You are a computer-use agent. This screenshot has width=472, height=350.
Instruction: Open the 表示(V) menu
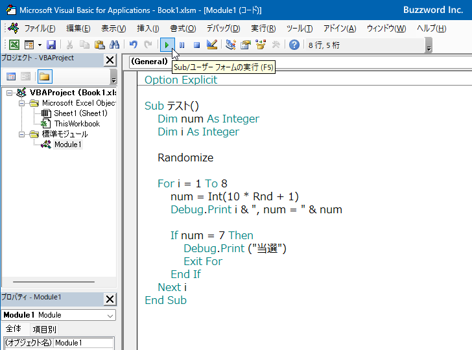[113, 29]
